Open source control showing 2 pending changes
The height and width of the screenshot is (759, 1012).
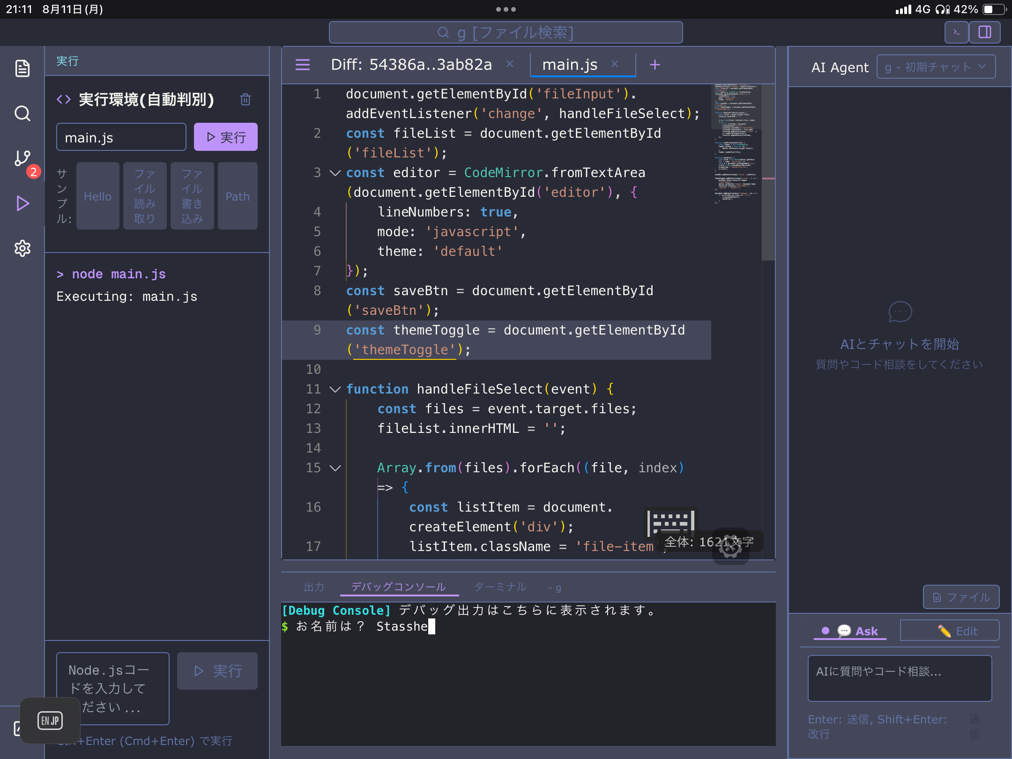22,158
